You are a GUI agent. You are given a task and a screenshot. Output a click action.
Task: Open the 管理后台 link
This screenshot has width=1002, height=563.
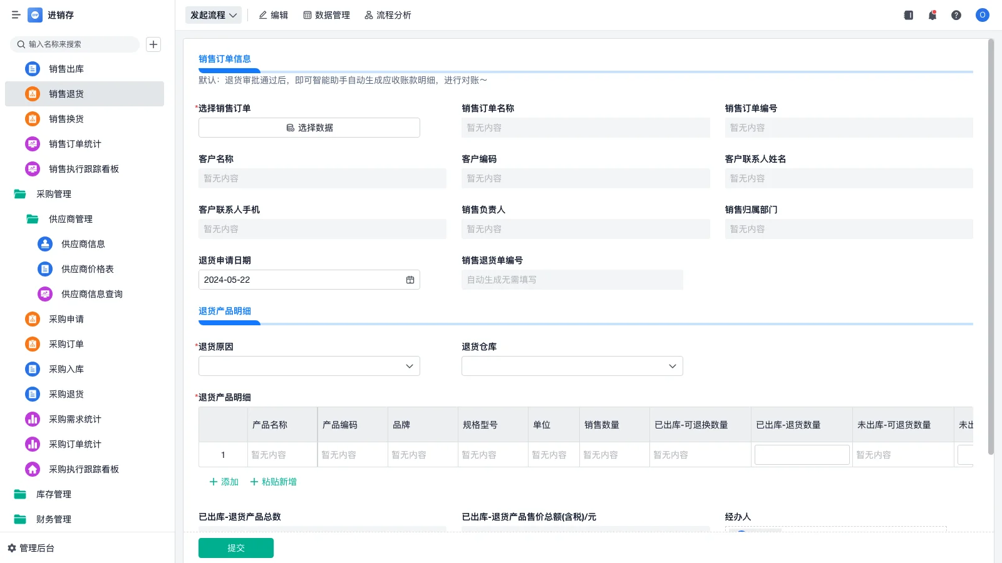(x=37, y=548)
